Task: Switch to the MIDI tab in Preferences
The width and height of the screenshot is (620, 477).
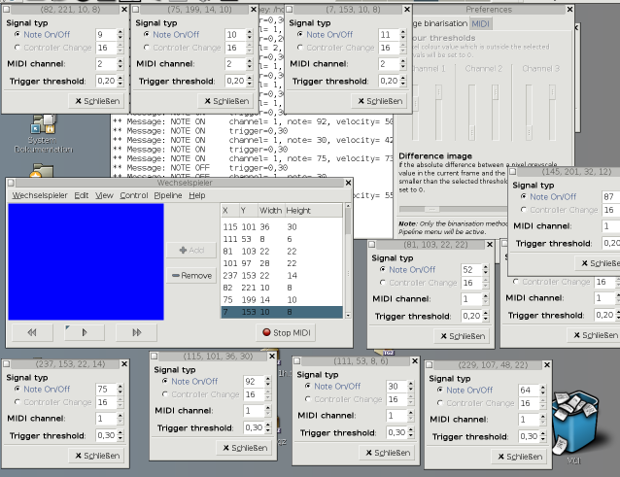Action: coord(481,23)
